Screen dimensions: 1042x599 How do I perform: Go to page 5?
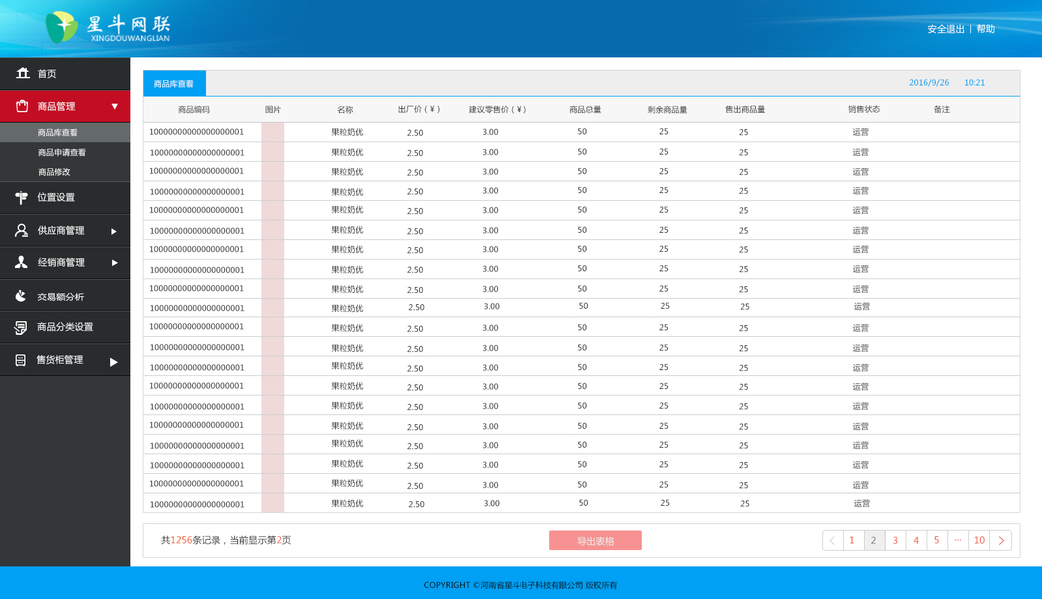(x=937, y=540)
